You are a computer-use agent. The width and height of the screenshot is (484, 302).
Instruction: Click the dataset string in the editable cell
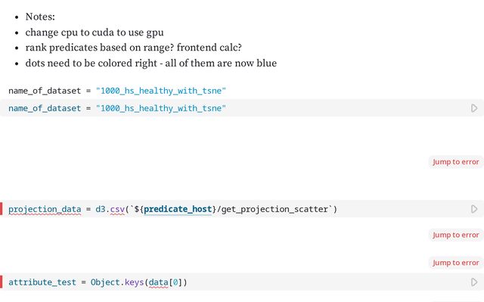161,108
